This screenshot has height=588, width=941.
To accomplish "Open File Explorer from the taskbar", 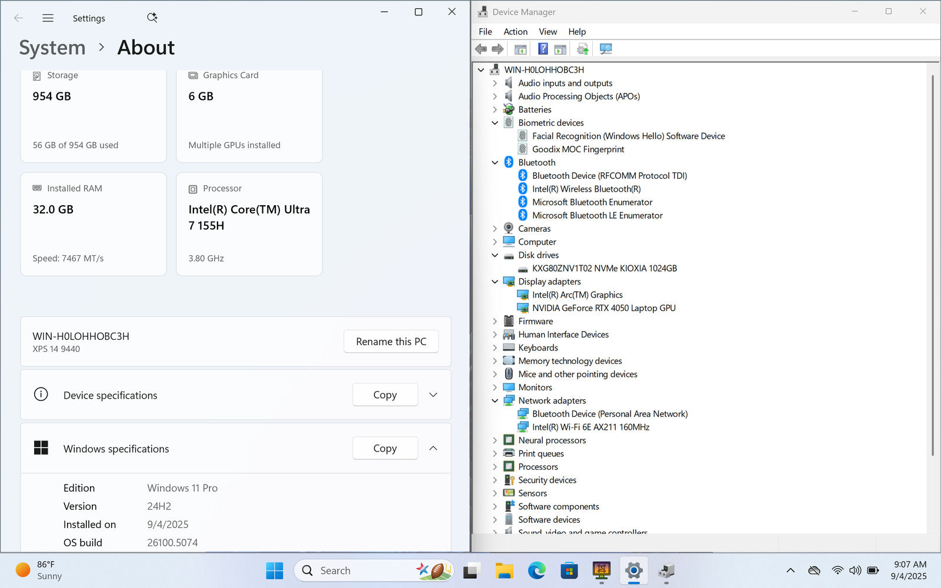I will tap(504, 570).
